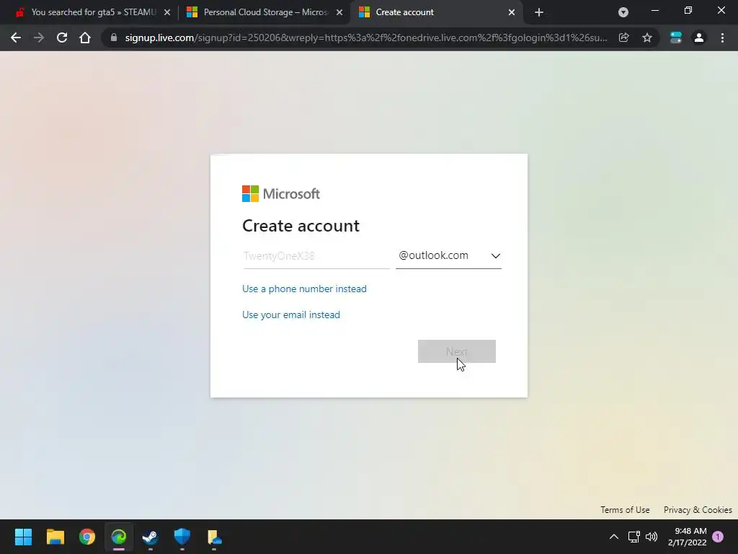
Task: Open Google Chrome from taskbar
Action: point(86,537)
